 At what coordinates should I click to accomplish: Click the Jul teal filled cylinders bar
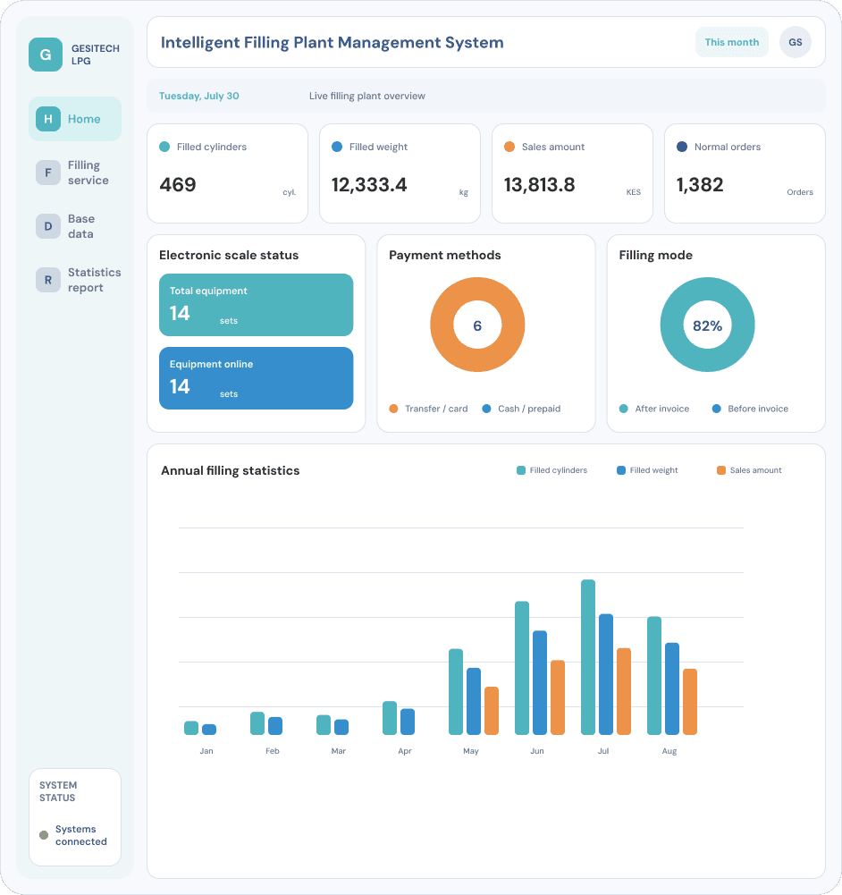588,657
